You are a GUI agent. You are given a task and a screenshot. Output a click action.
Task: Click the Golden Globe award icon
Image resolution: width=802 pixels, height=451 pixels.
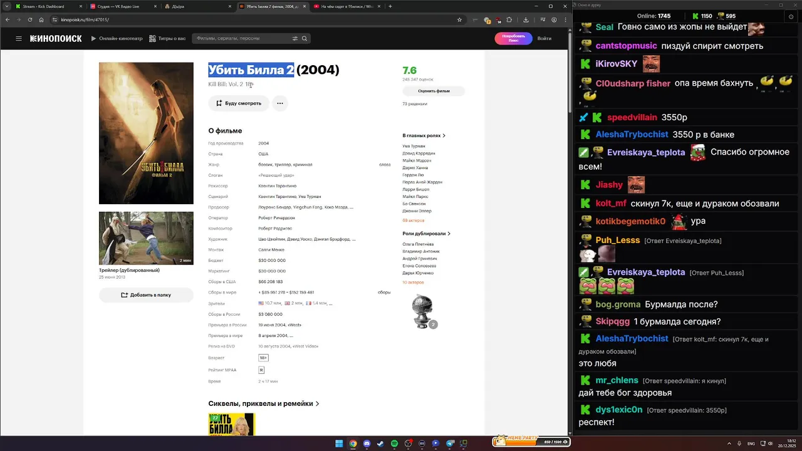[422, 311]
